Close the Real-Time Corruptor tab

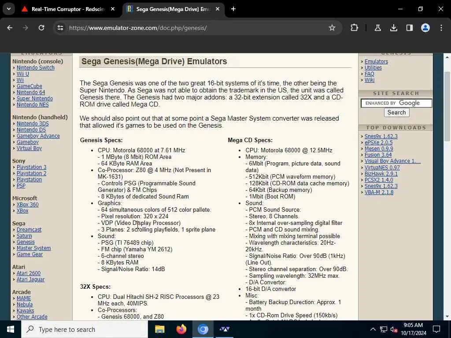pyautogui.click(x=113, y=9)
